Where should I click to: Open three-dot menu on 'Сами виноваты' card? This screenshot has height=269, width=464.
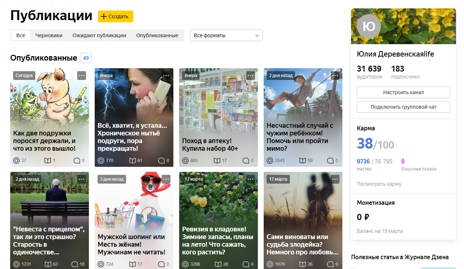(x=335, y=179)
